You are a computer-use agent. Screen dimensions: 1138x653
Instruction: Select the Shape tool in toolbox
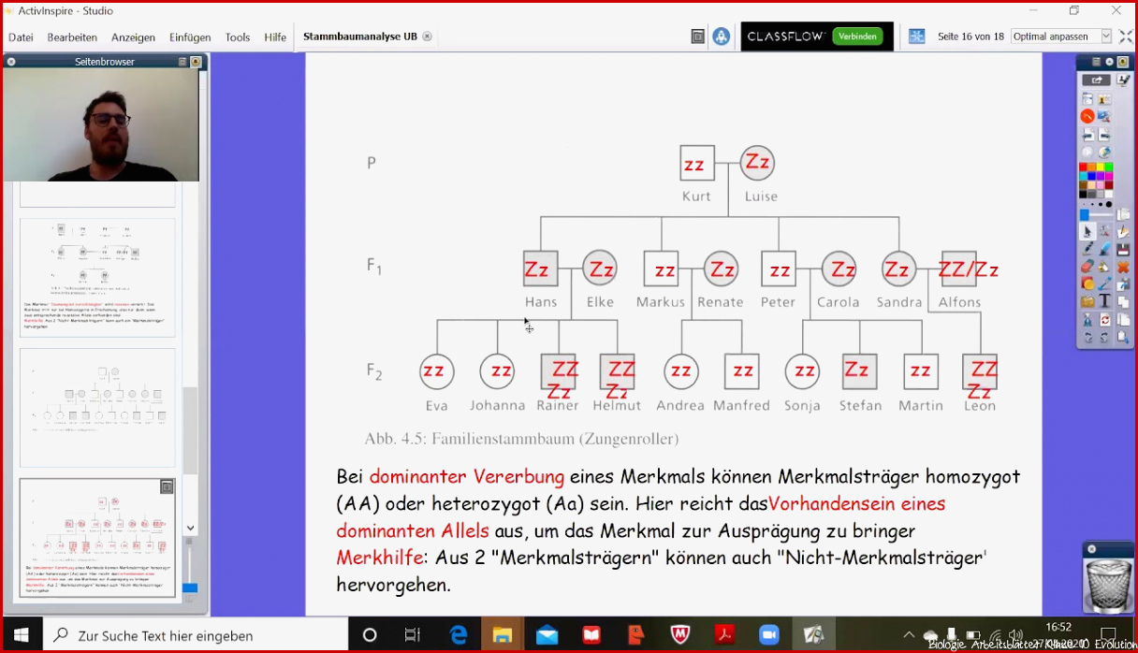pyautogui.click(x=1087, y=283)
